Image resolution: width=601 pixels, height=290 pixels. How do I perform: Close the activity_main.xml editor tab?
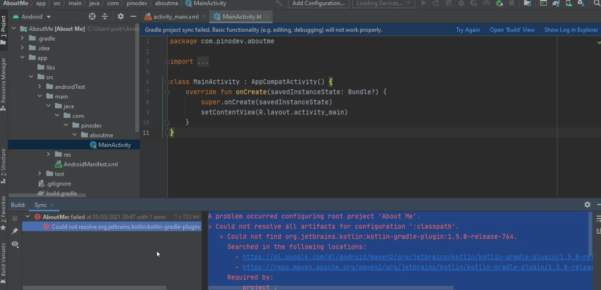pos(204,16)
